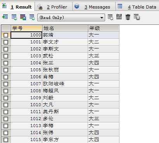Select the name cell 欧阳峻峰
Viewport: 159px width, 143px height.
pyautogui.click(x=65, y=84)
